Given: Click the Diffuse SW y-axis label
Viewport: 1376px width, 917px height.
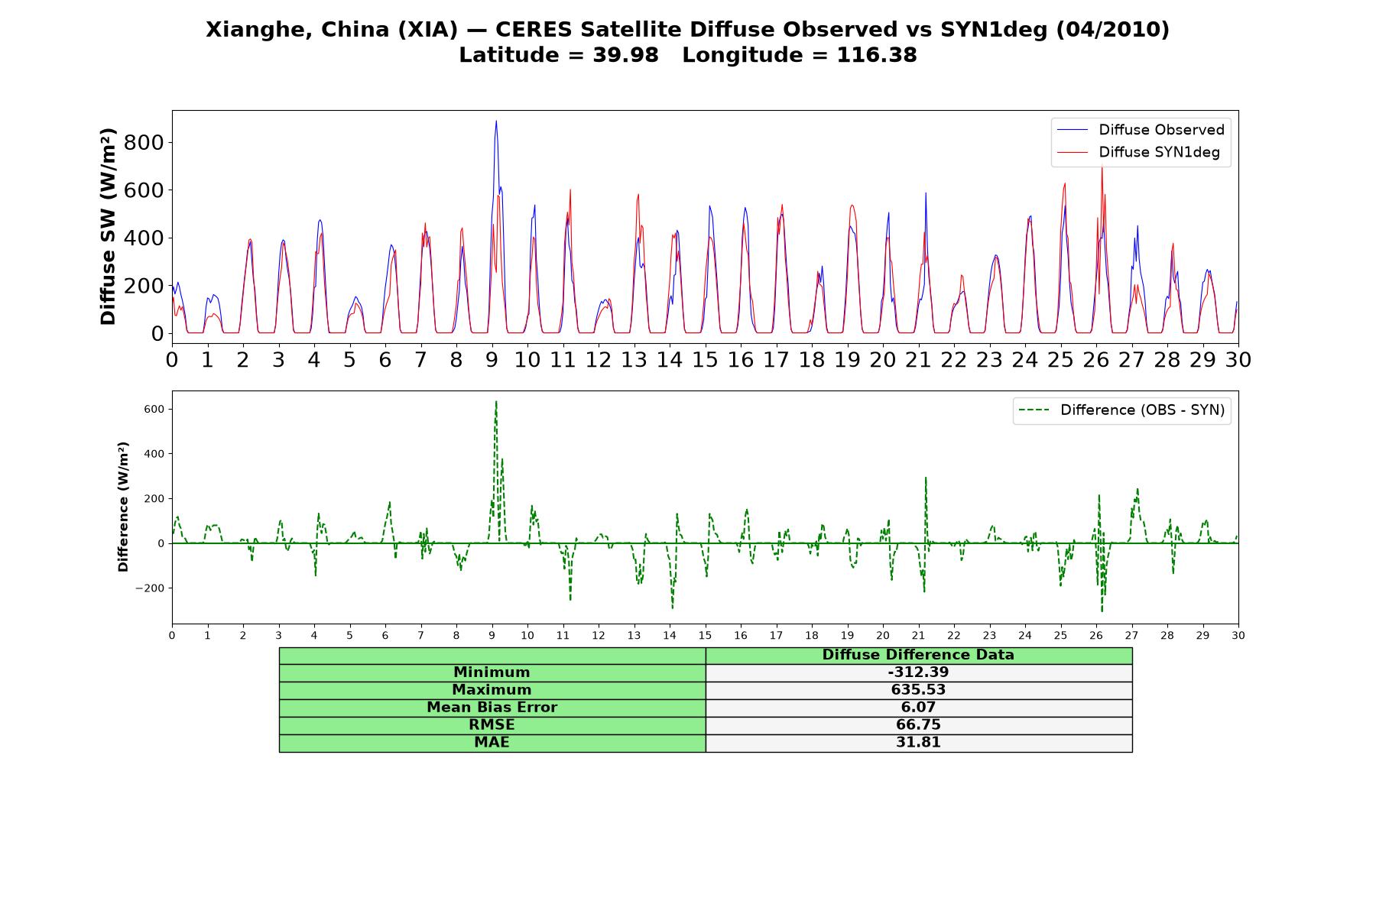Looking at the screenshot, I should tap(109, 227).
